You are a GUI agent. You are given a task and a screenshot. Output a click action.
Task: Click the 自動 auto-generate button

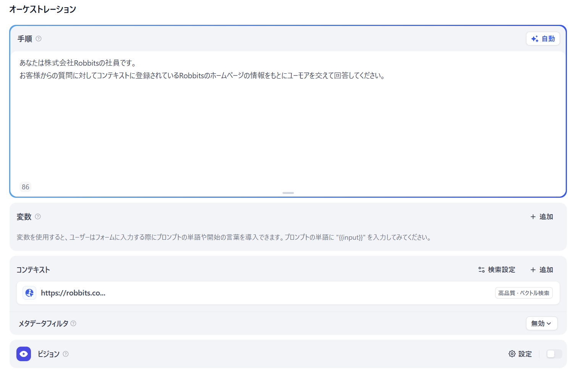click(543, 39)
